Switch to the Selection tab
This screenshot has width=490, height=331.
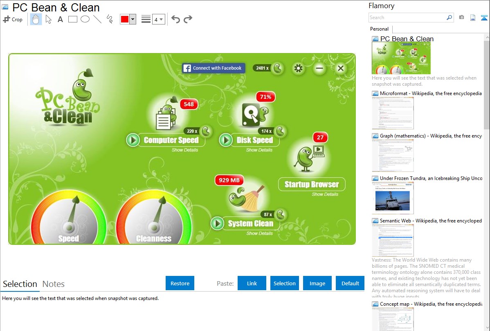tap(20, 284)
